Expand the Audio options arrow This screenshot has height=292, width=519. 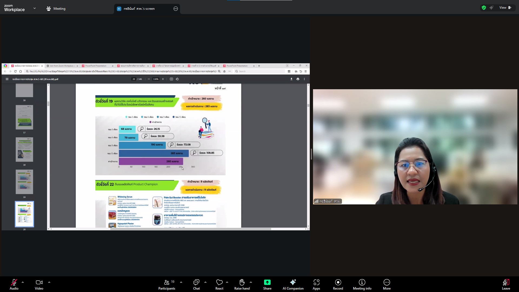[x=23, y=282]
